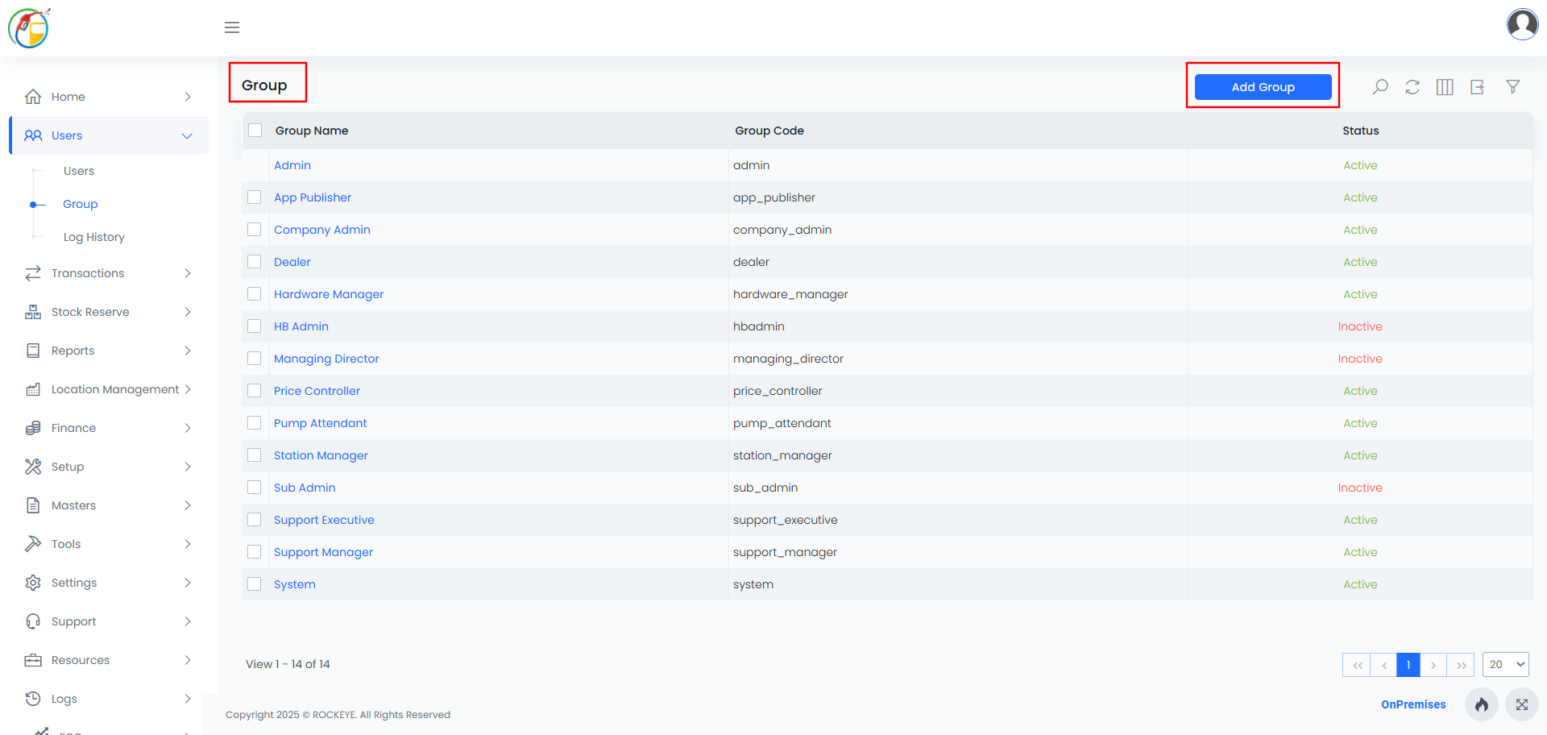
Task: Sort by Group Code column header
Action: pyautogui.click(x=769, y=131)
